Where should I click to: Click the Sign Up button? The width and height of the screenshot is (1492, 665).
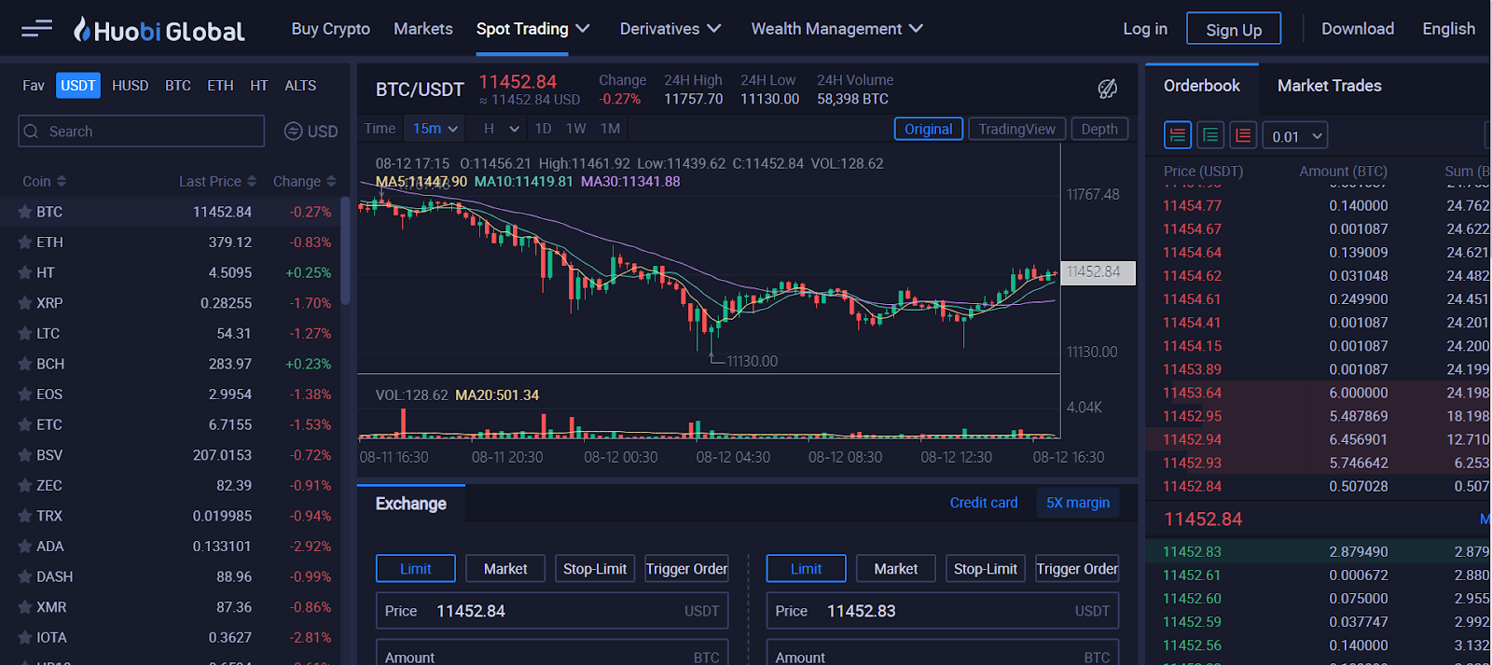(1234, 29)
